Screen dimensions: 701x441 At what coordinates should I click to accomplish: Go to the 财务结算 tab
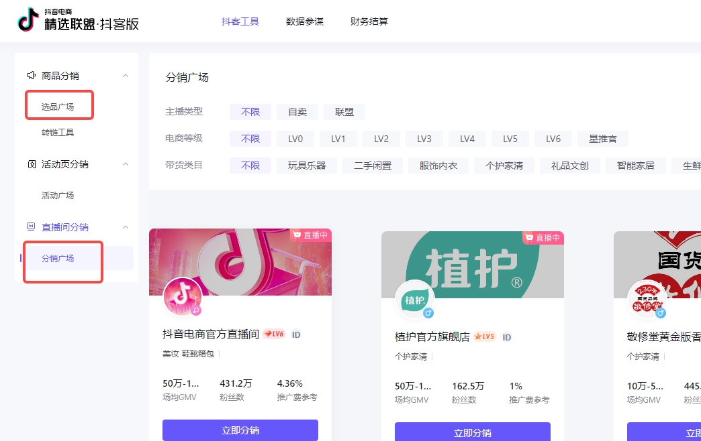369,21
